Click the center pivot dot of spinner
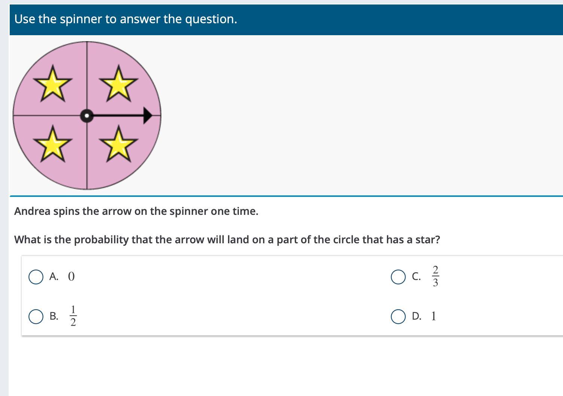Viewport: 563px width, 396px height. tap(87, 116)
